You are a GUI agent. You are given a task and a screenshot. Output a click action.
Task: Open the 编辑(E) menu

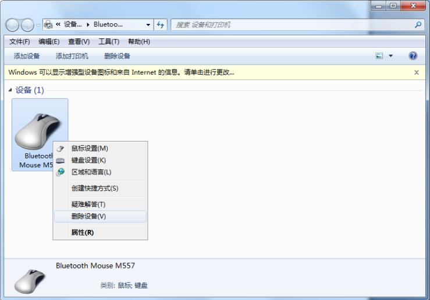[x=49, y=42]
